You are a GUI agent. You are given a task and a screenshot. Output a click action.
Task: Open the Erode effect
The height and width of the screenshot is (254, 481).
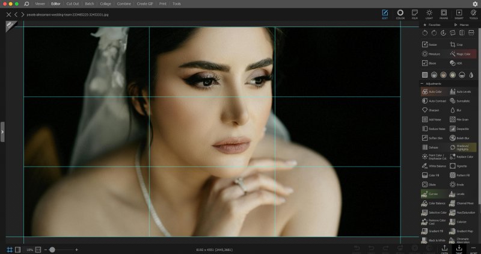[457, 185]
